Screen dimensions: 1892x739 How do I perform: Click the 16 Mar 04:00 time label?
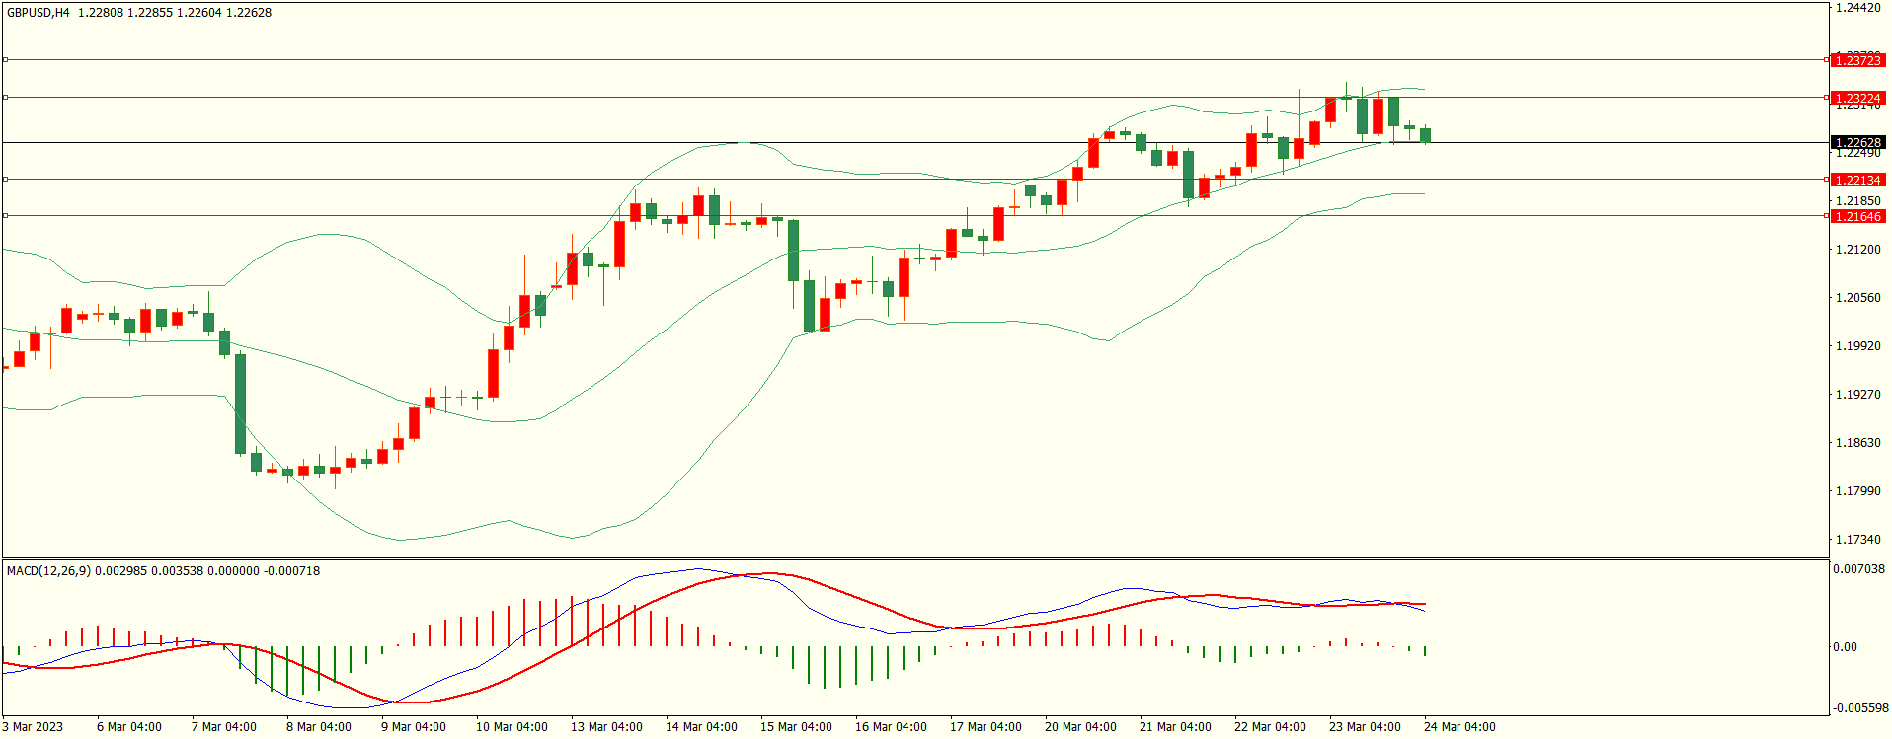(x=891, y=727)
